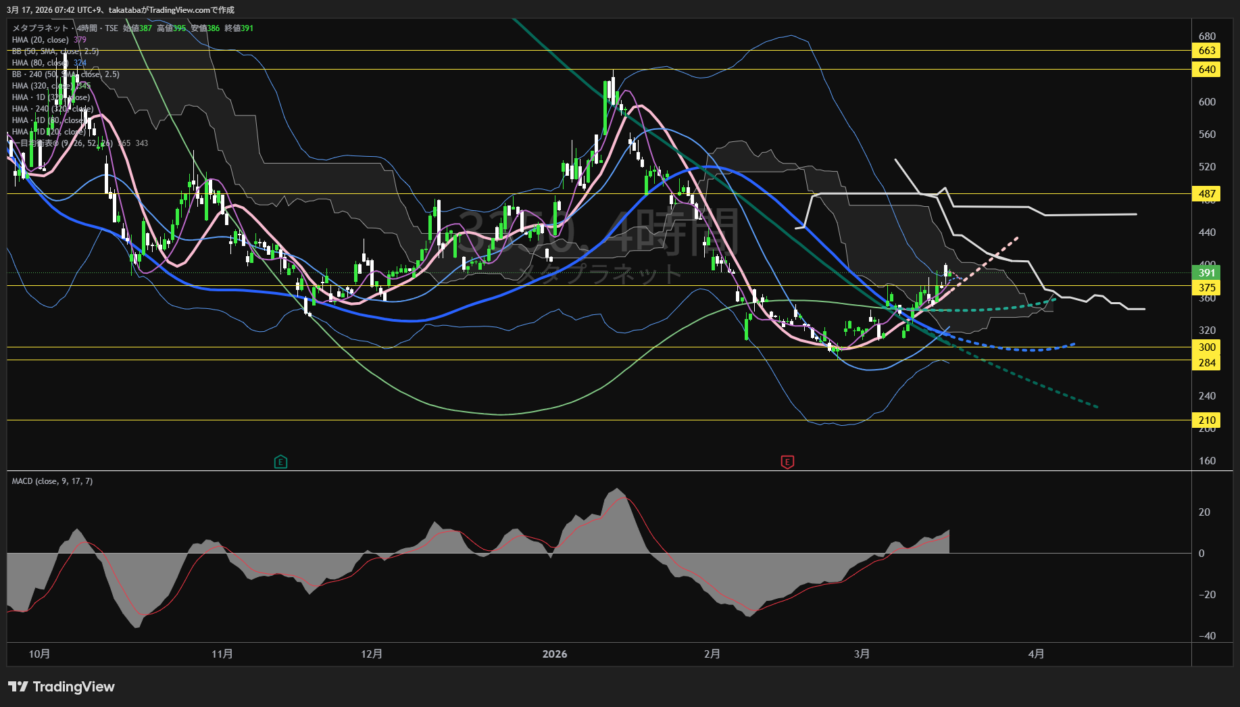Screen dimensions: 1240x707
Task: Click the green earnings E marker
Action: click(280, 462)
